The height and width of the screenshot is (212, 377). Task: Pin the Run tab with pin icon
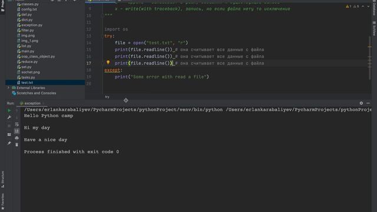(x=9, y=143)
